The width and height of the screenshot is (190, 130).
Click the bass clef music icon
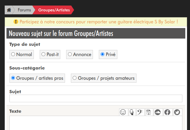click(x=140, y=112)
